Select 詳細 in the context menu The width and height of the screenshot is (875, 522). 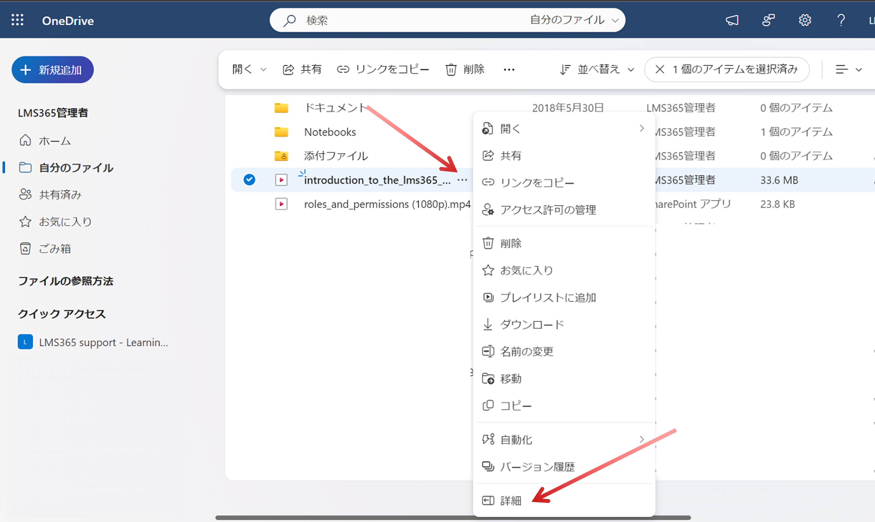[564, 500]
